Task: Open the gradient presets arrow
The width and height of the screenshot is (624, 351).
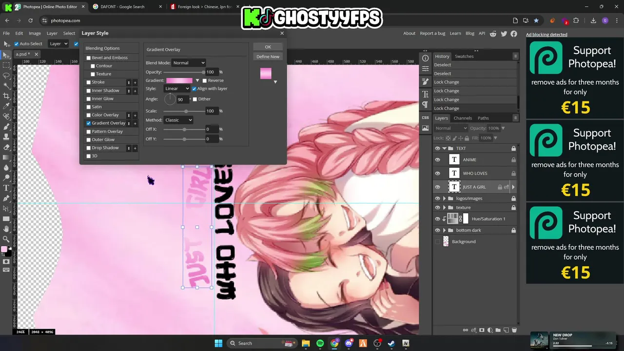Action: point(197,80)
